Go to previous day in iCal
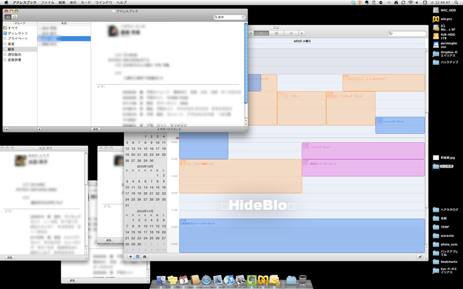 click(251, 34)
